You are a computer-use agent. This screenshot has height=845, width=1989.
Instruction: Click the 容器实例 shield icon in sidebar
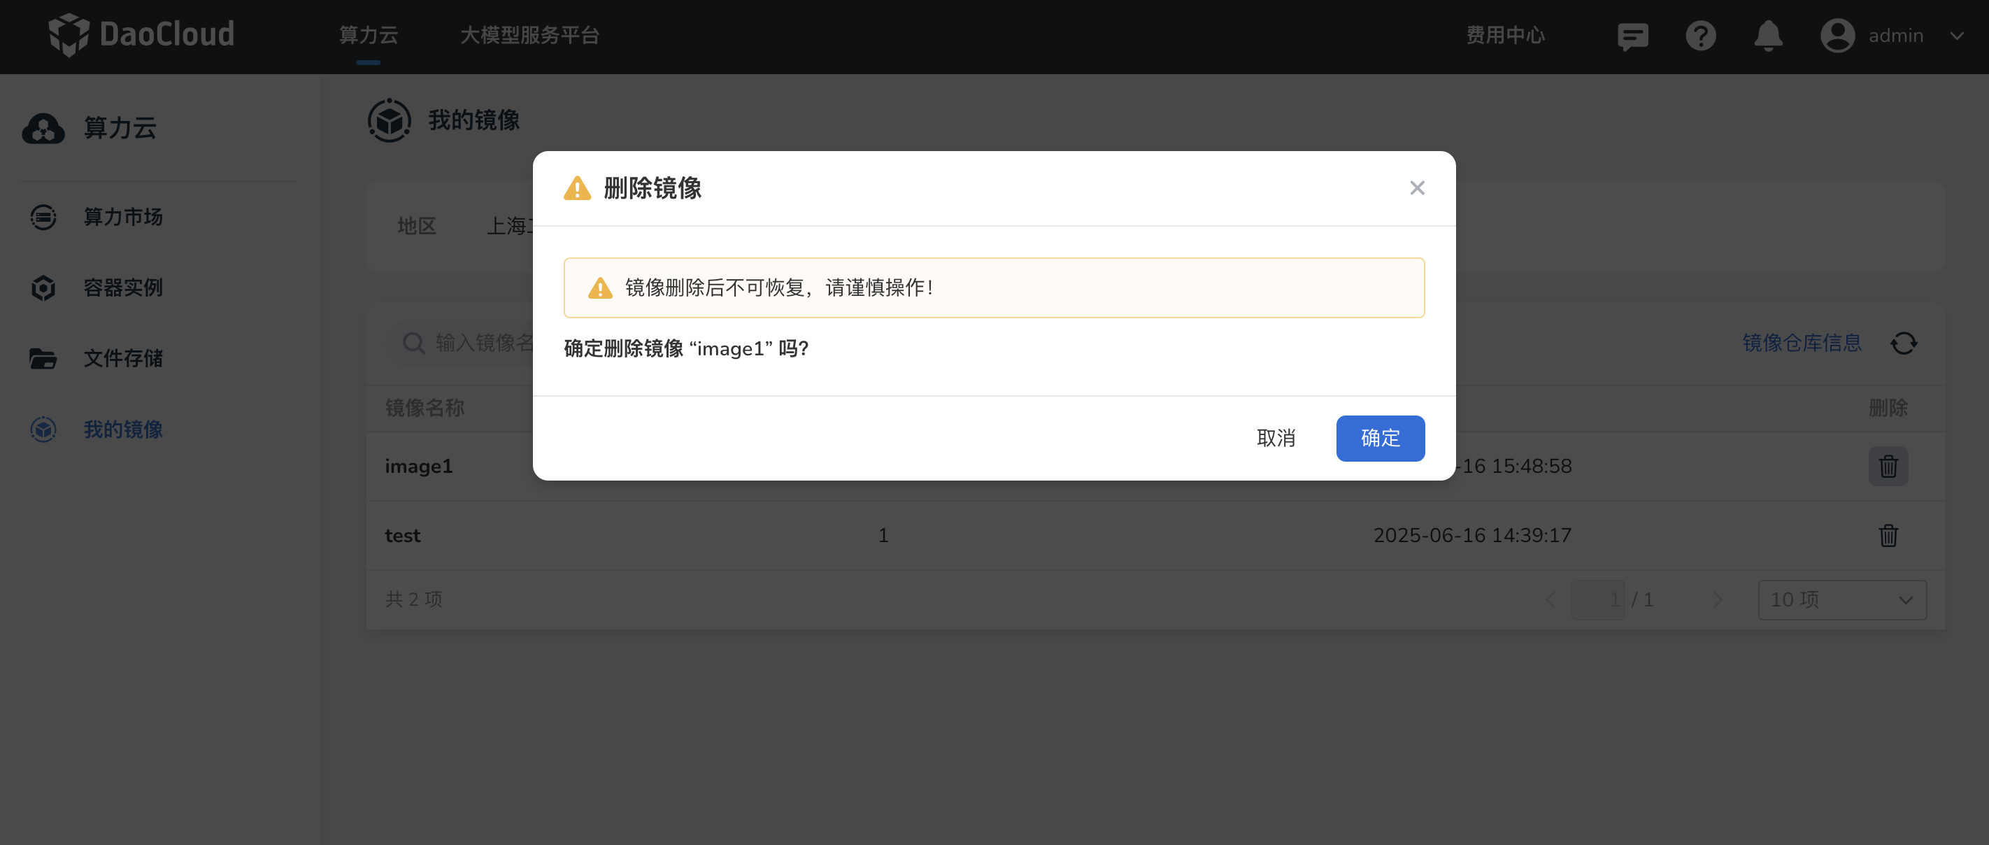43,288
